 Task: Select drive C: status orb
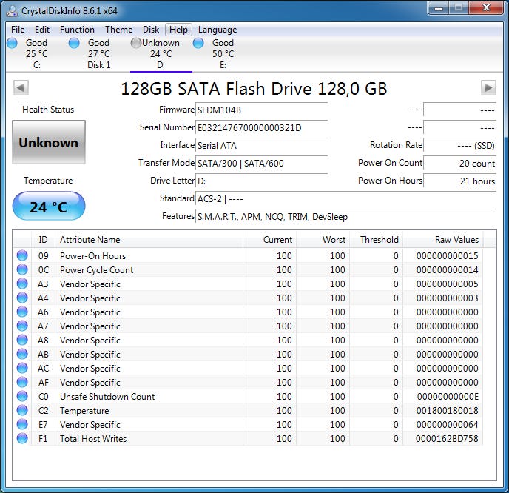coord(12,44)
